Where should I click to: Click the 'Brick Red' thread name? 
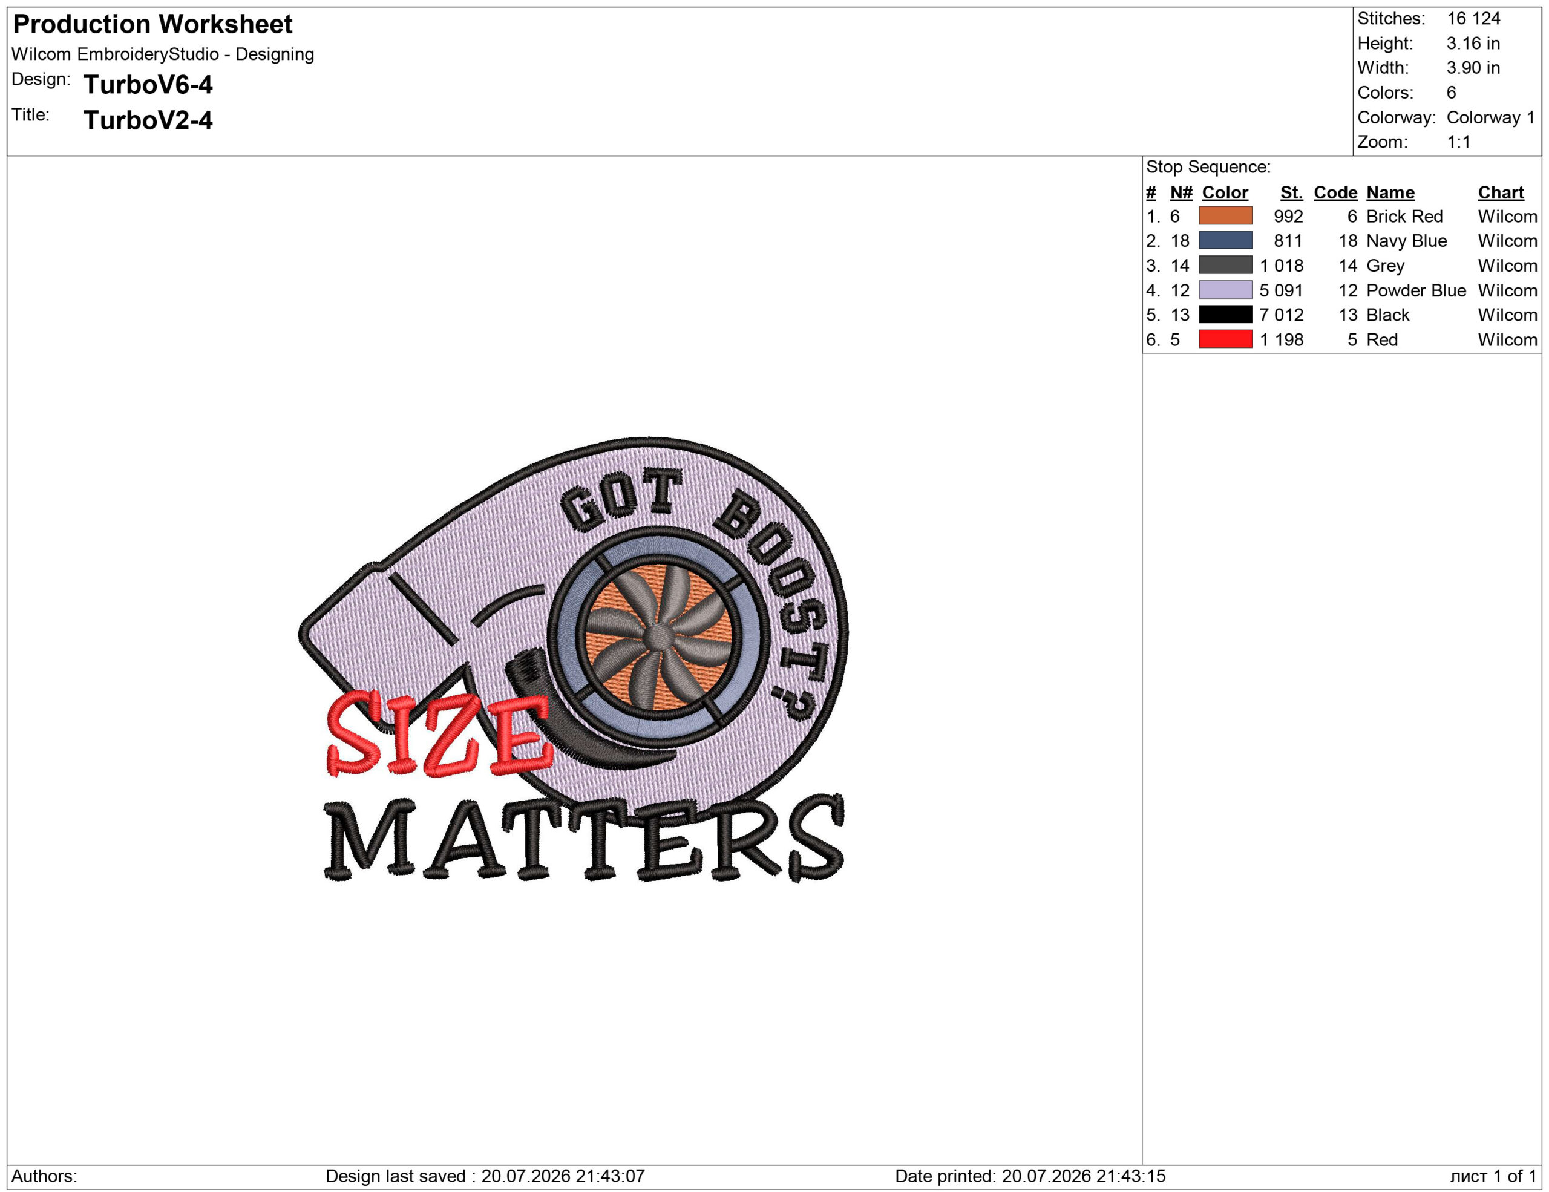(x=1404, y=216)
